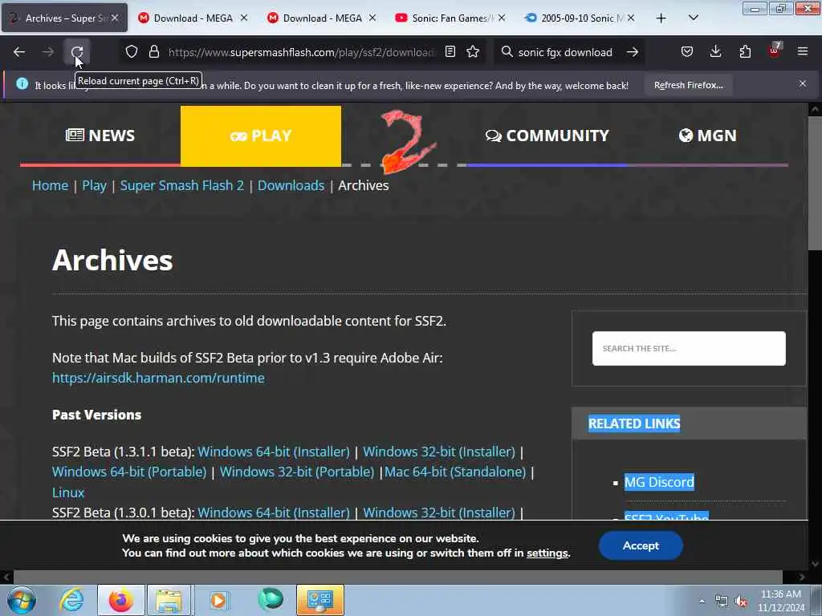Image resolution: width=822 pixels, height=616 pixels.
Task: Open cookie settings link
Action: click(547, 553)
